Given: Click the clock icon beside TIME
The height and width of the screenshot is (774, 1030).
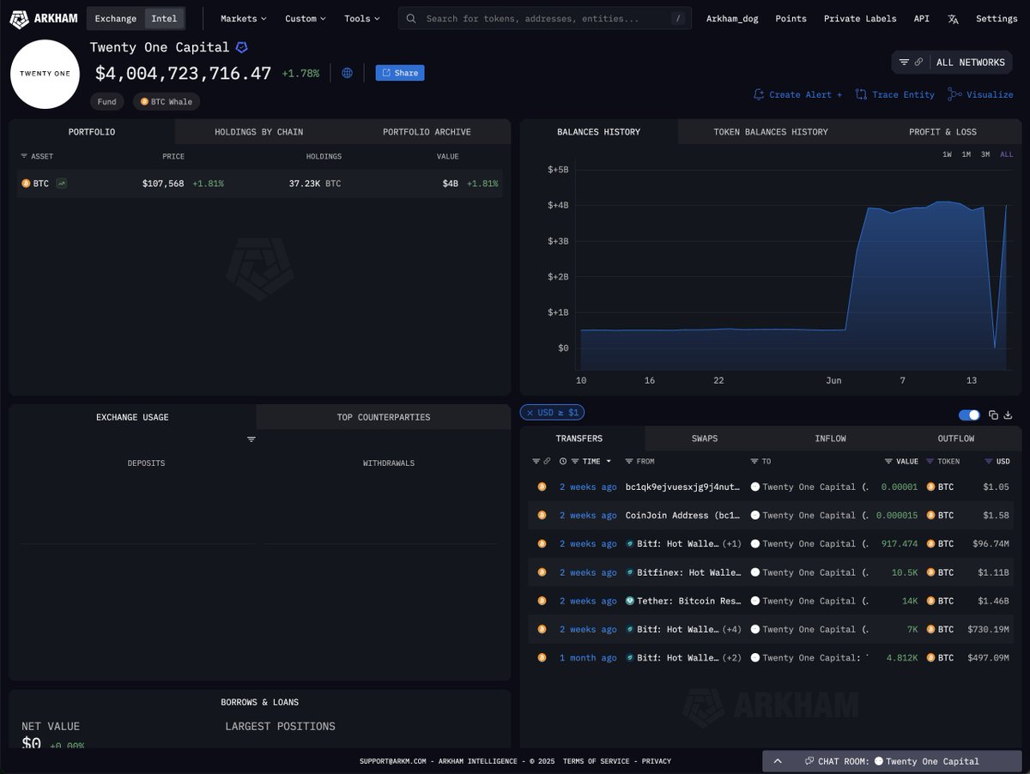Looking at the screenshot, I should click(x=563, y=462).
